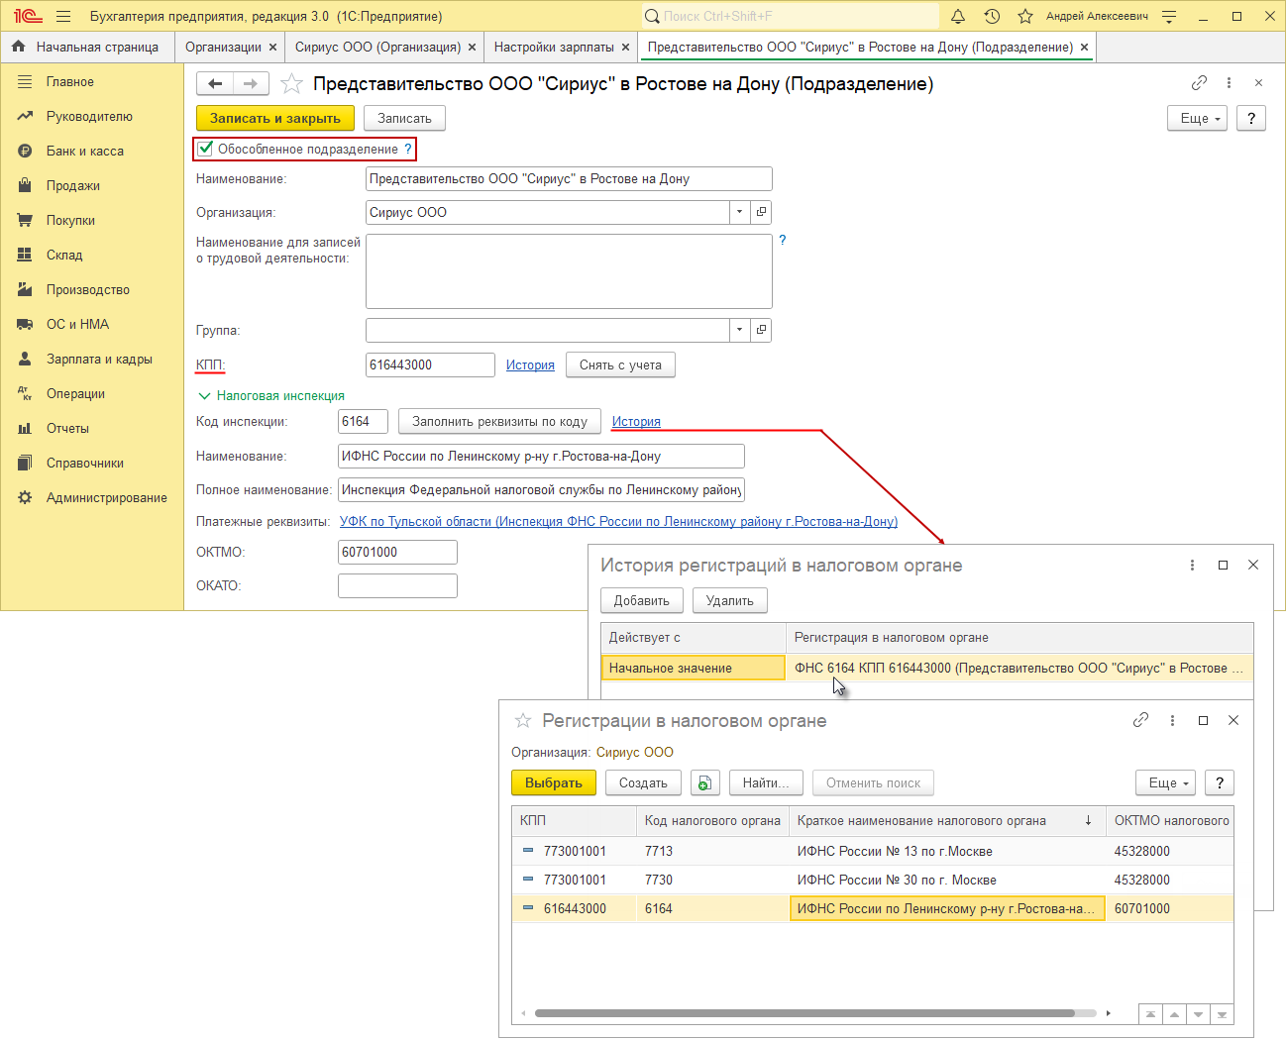Viewport: 1286px width, 1040px height.
Task: Open Еще dropdown in subdivision form
Action: click(x=1198, y=118)
